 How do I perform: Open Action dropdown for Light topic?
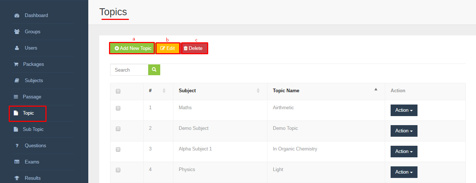click(x=404, y=172)
